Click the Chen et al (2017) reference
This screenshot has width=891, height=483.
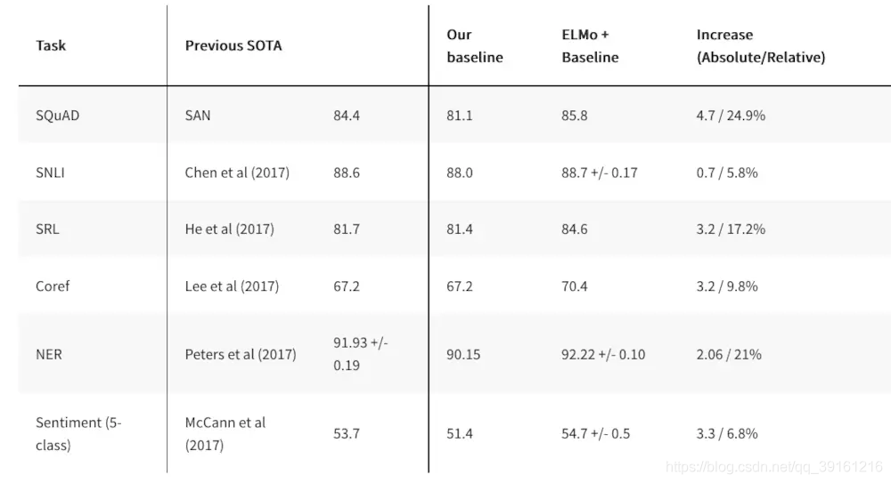[x=237, y=173]
